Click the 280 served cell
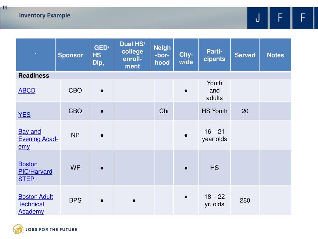The width and height of the screenshot is (318, 239). point(245,200)
